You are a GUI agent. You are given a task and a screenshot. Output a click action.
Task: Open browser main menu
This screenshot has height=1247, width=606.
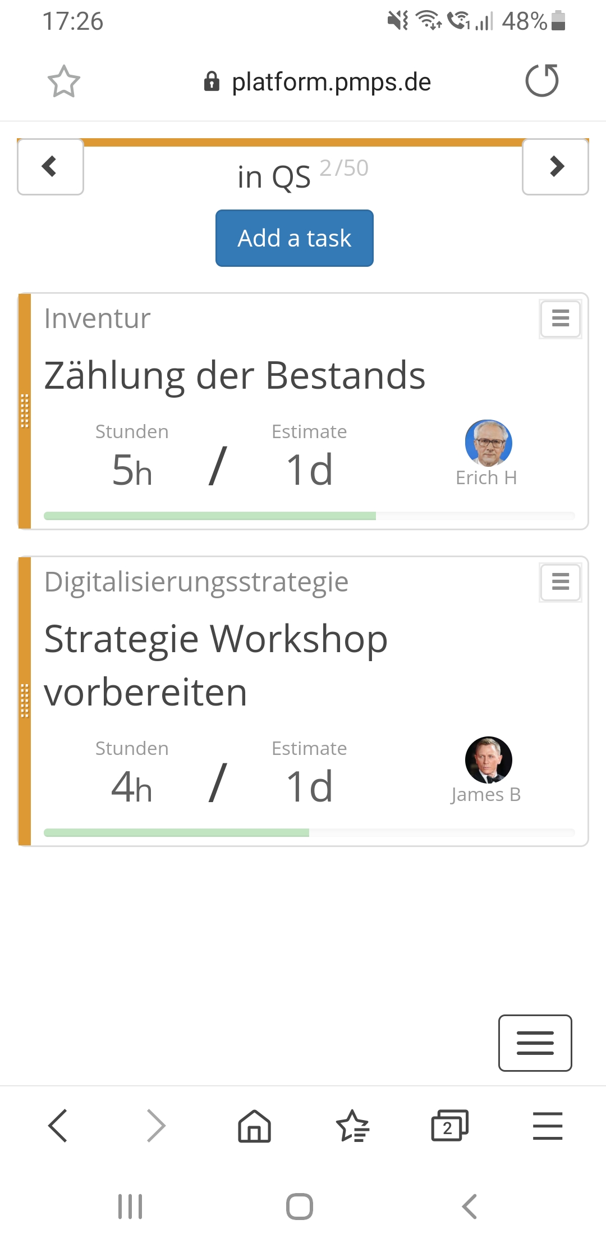coord(547,1126)
